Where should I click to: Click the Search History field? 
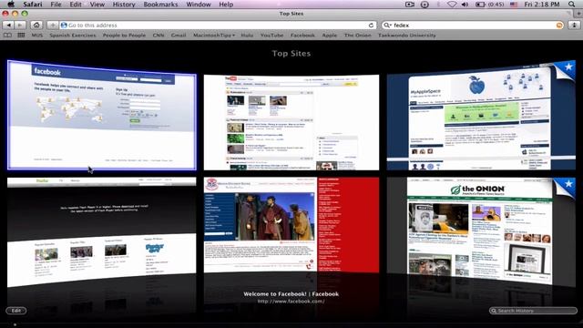[533, 311]
